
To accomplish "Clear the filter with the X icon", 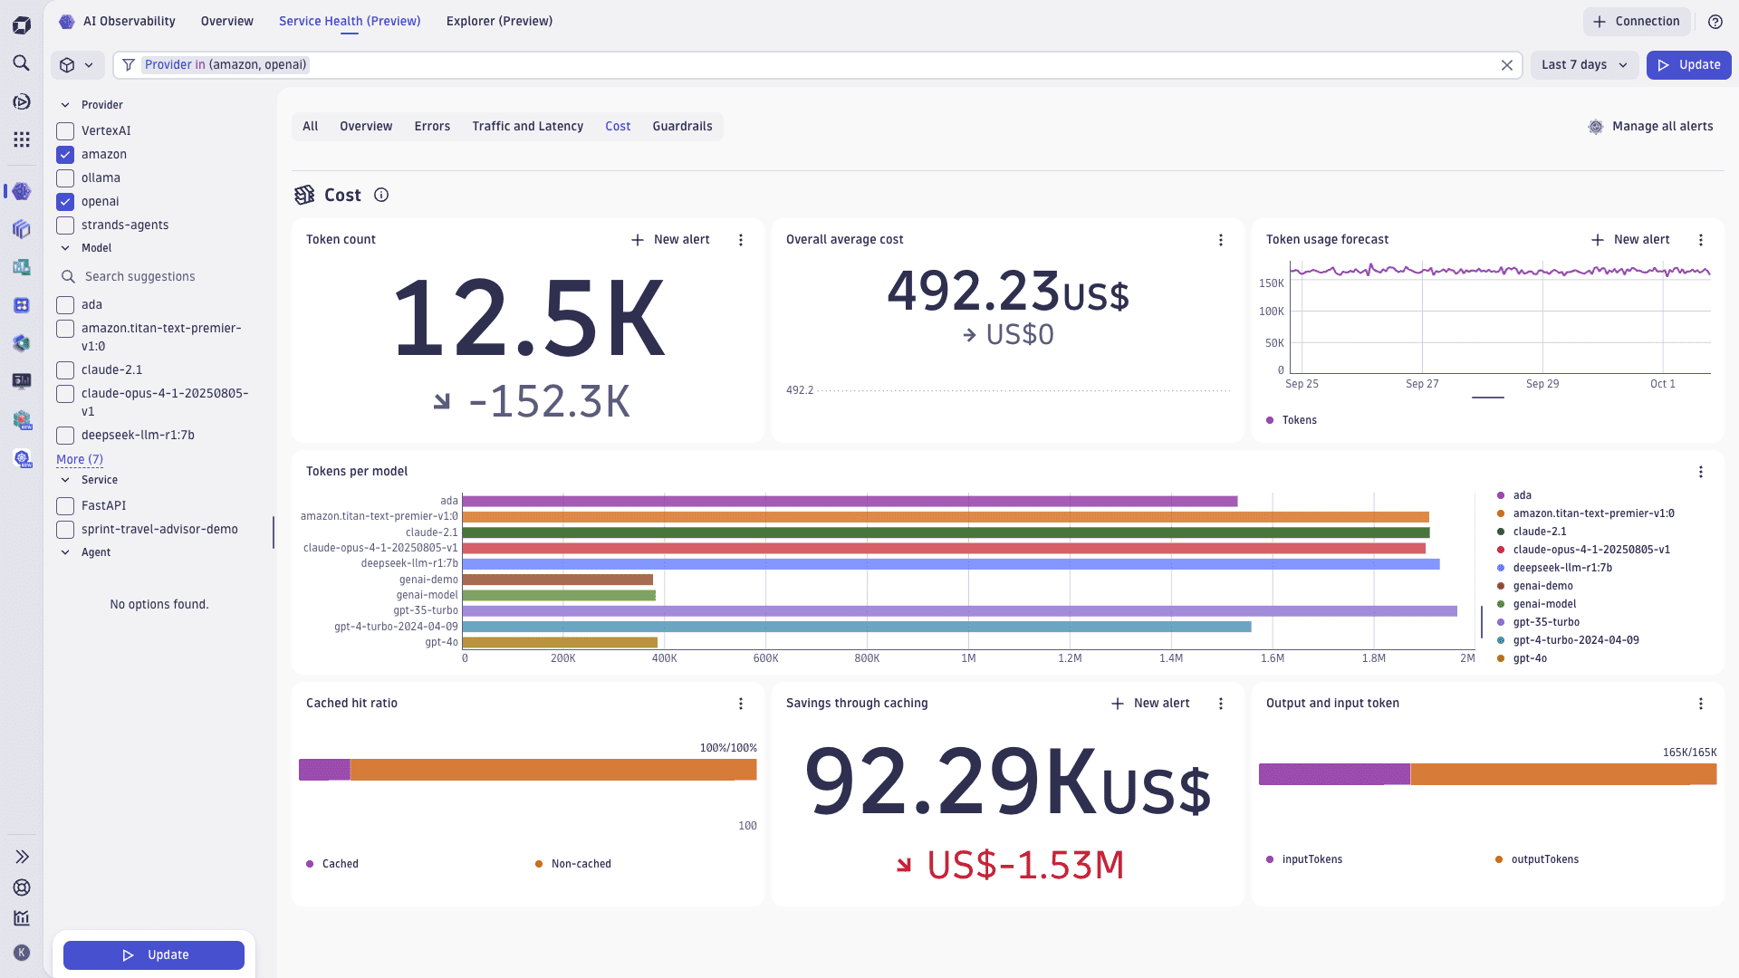I will (x=1507, y=64).
